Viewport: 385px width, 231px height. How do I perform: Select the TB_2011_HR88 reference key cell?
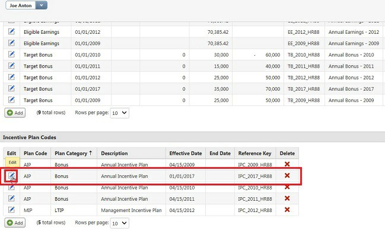pyautogui.click(x=304, y=66)
